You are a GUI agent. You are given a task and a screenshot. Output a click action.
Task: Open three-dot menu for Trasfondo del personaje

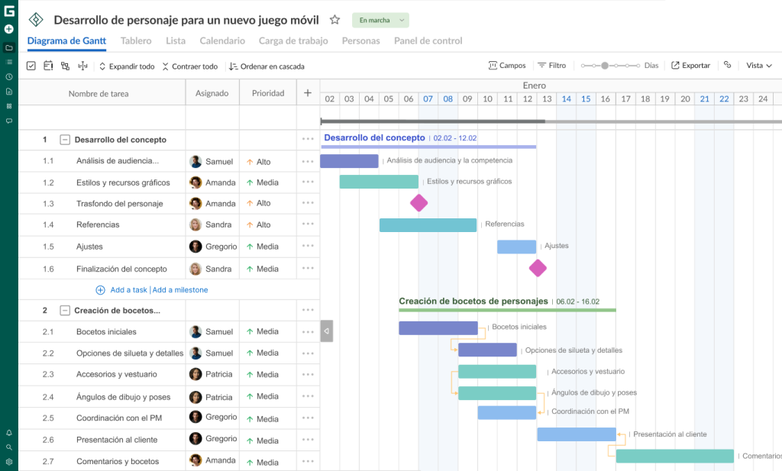click(x=308, y=203)
